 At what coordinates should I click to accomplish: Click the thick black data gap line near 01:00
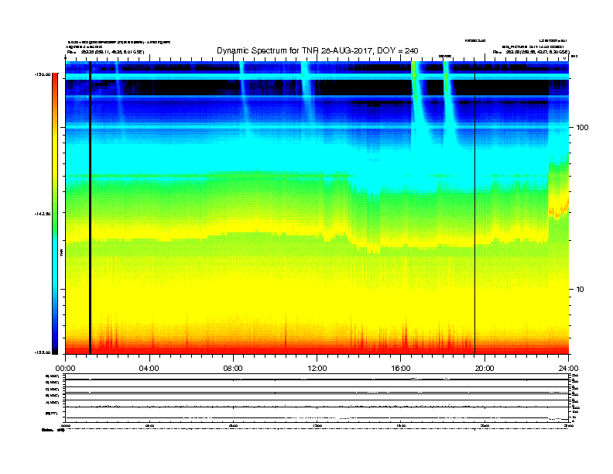(x=90, y=208)
